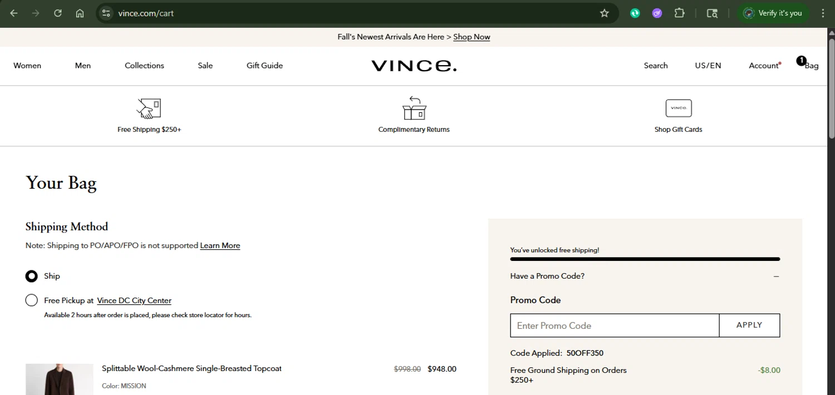Screen dimensions: 835x395
Task: Click the Complimentary Returns box icon
Action: point(414,108)
